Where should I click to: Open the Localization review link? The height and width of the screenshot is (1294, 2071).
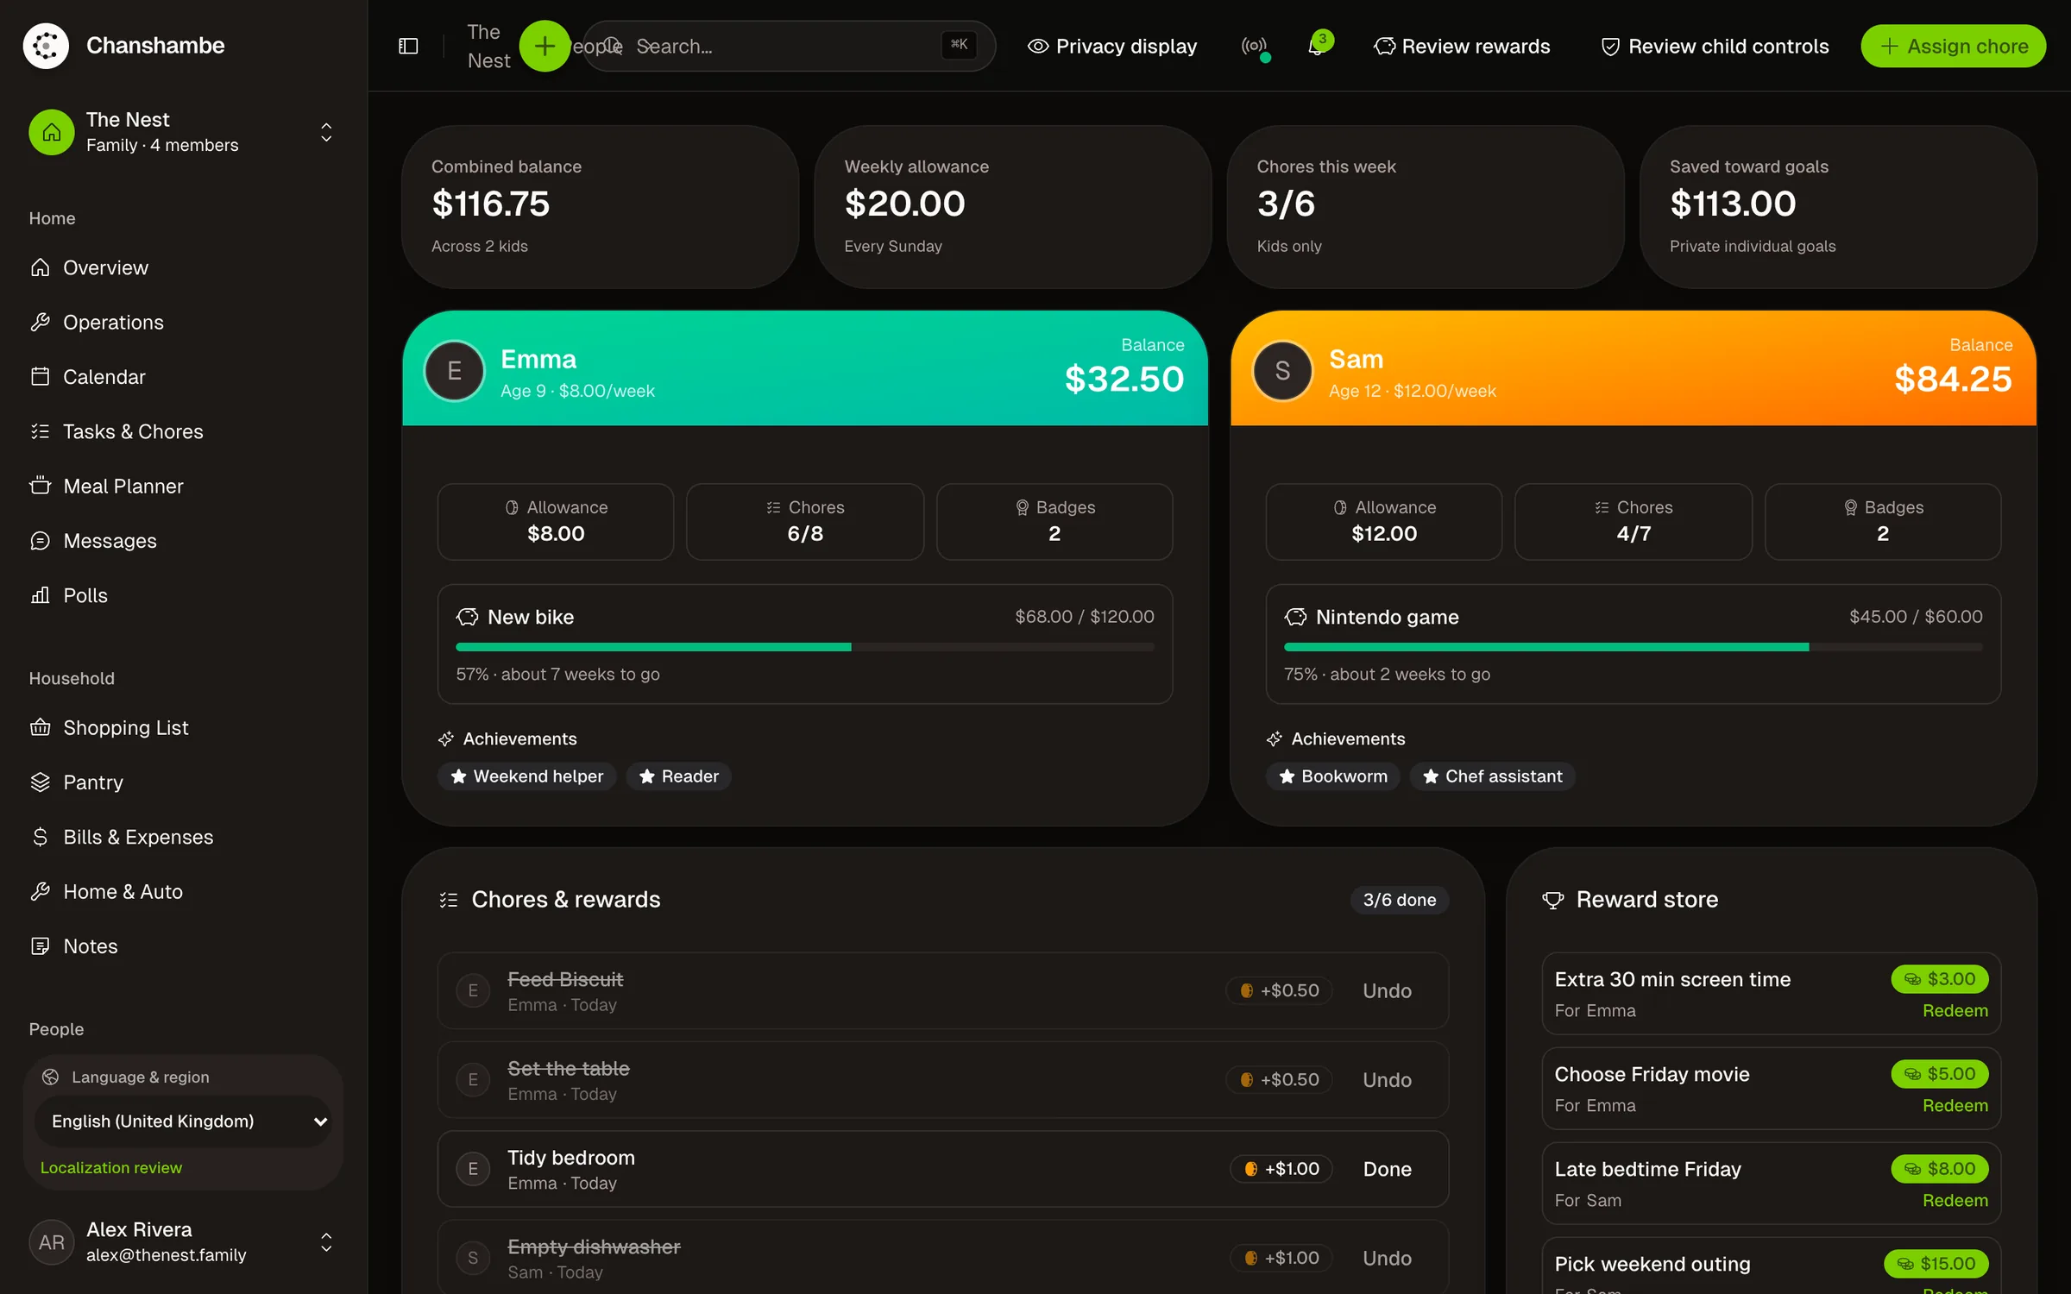tap(111, 1167)
